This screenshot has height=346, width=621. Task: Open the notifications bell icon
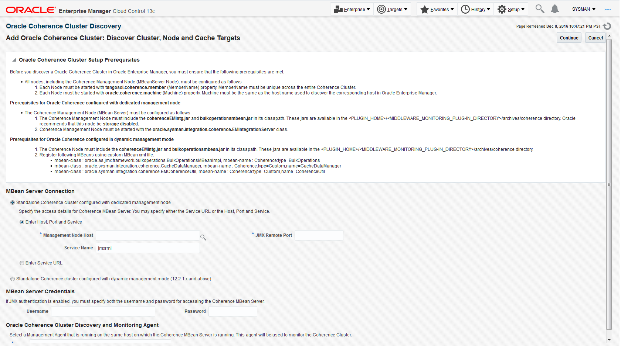554,9
